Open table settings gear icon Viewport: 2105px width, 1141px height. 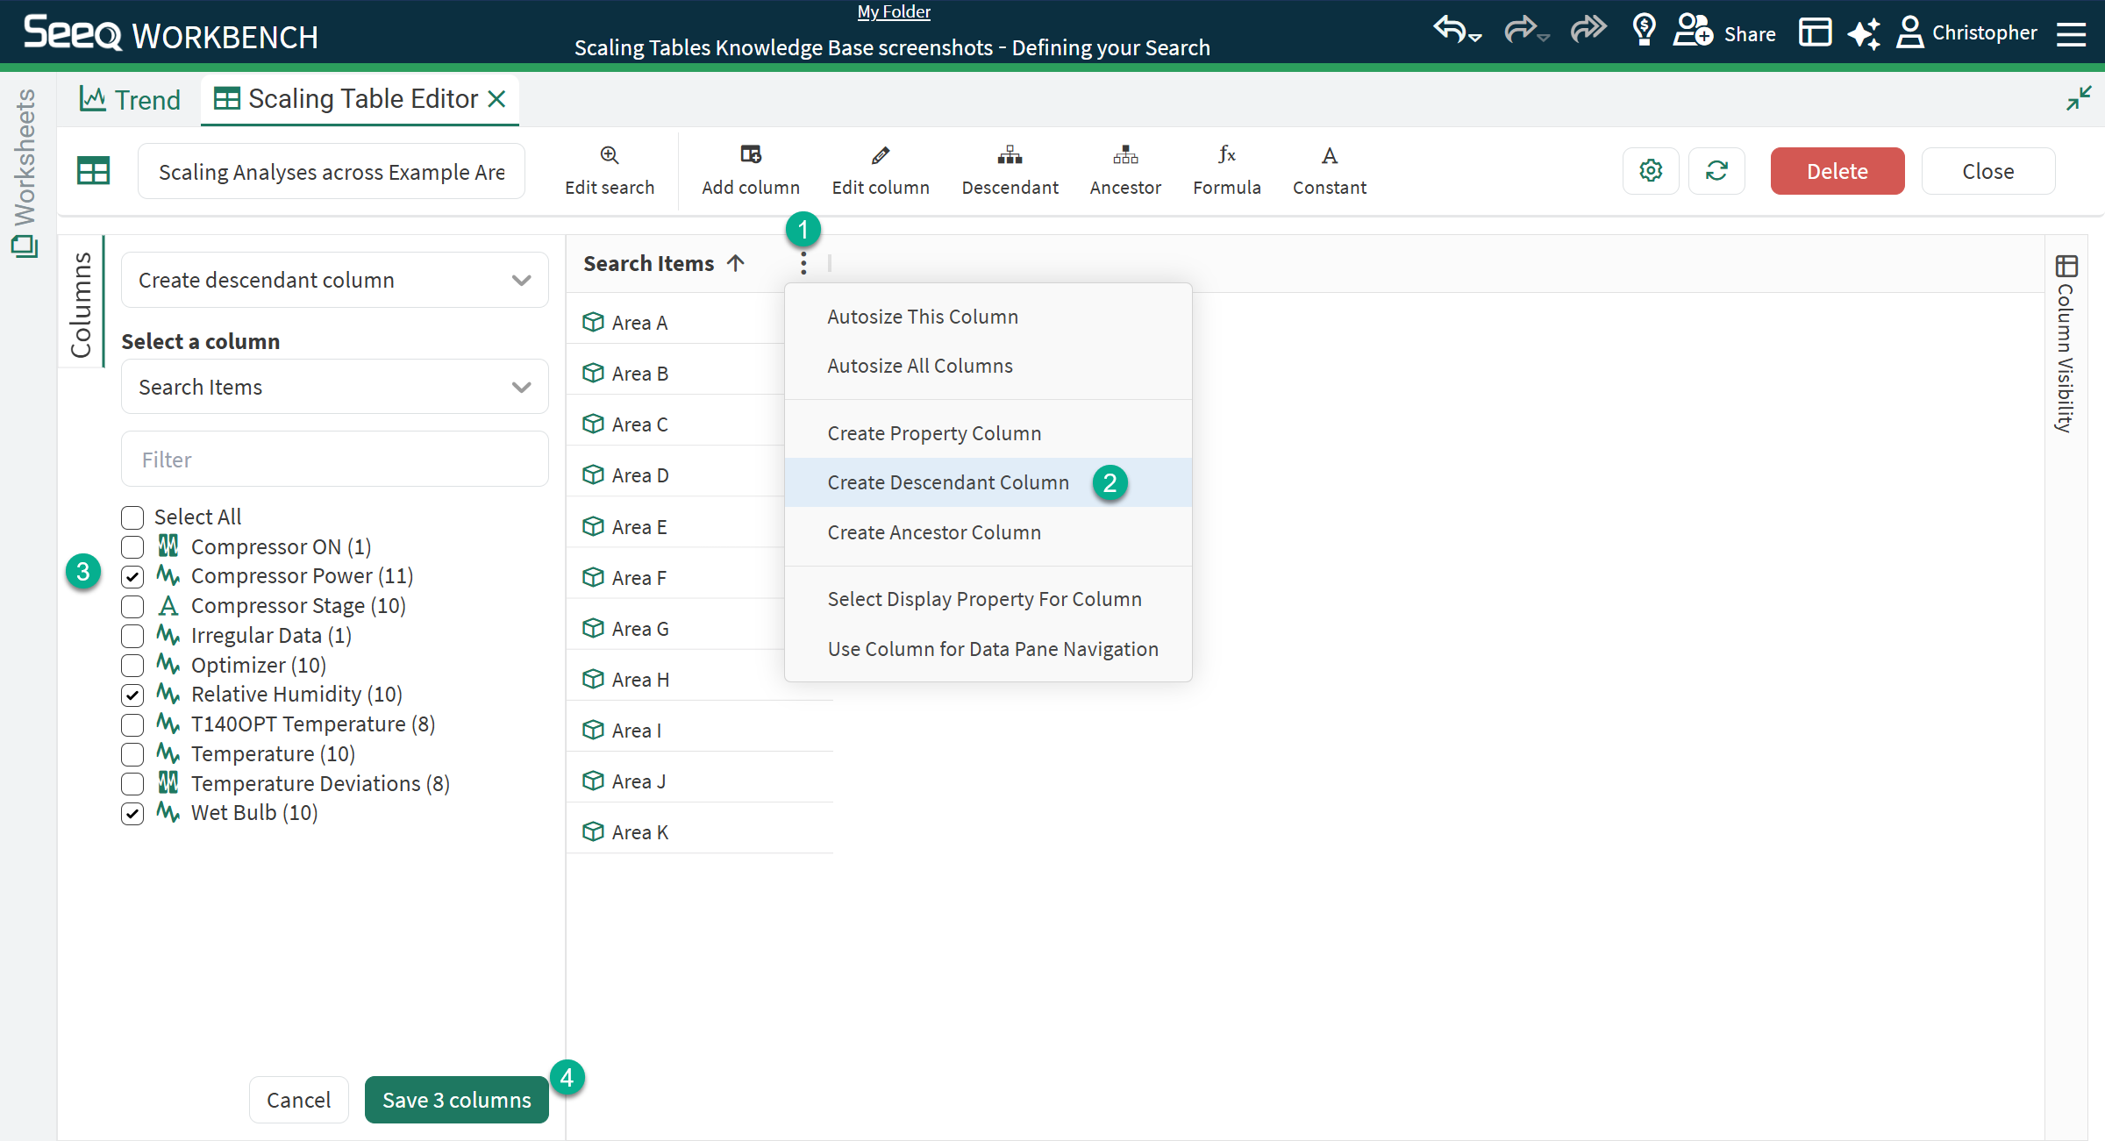(1651, 171)
